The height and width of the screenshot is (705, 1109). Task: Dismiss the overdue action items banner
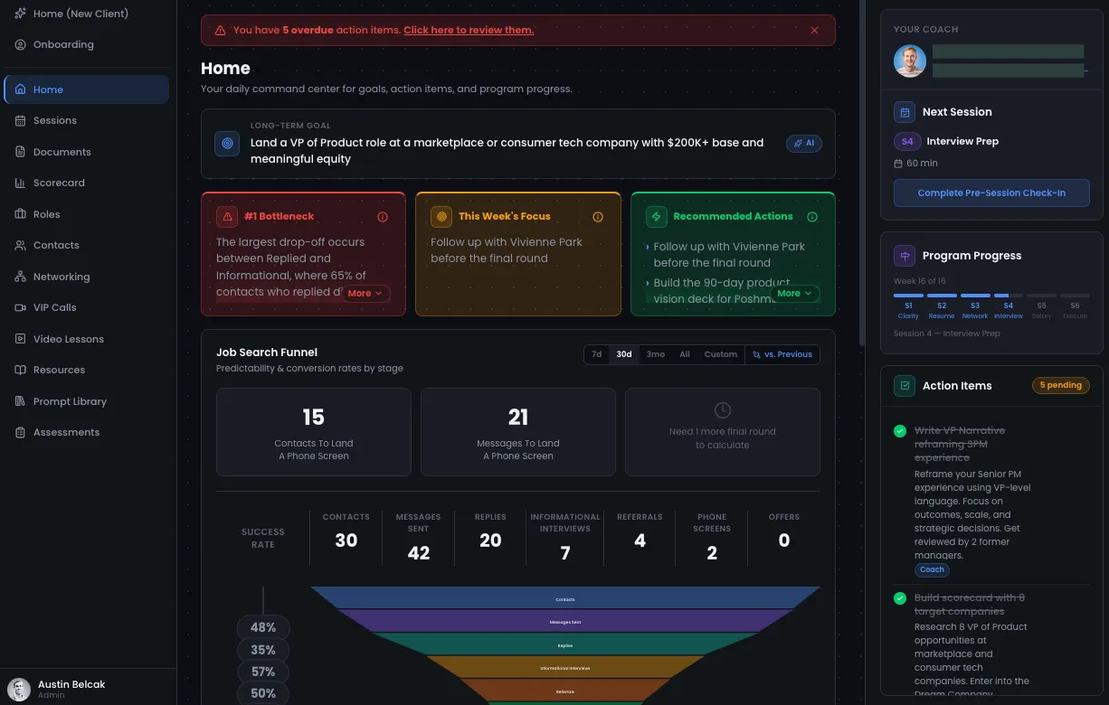click(814, 30)
